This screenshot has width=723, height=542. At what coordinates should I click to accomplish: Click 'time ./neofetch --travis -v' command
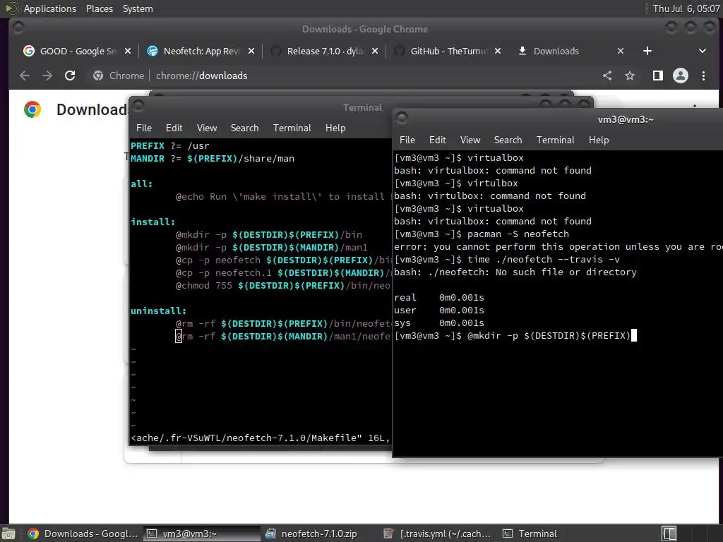point(543,259)
